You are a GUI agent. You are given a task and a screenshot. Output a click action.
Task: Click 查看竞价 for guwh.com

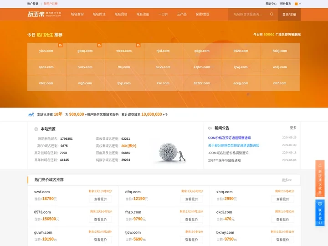(x=100, y=240)
